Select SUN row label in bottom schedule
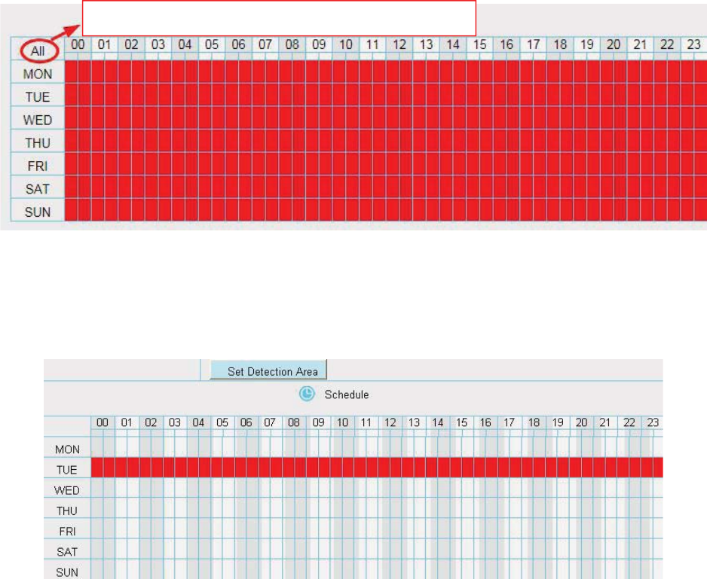 tap(67, 572)
